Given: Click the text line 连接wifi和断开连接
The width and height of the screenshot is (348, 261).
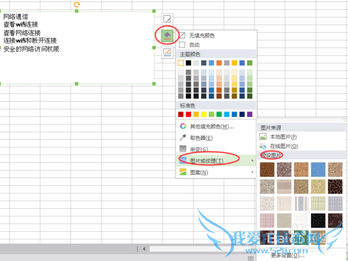Looking at the screenshot, I should pyautogui.click(x=30, y=40).
